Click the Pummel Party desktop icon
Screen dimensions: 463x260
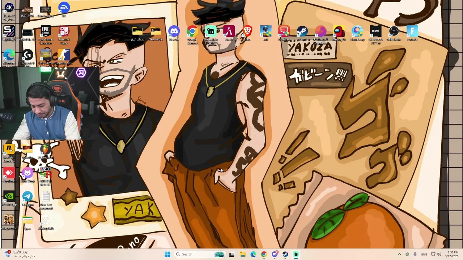pyautogui.click(x=64, y=35)
